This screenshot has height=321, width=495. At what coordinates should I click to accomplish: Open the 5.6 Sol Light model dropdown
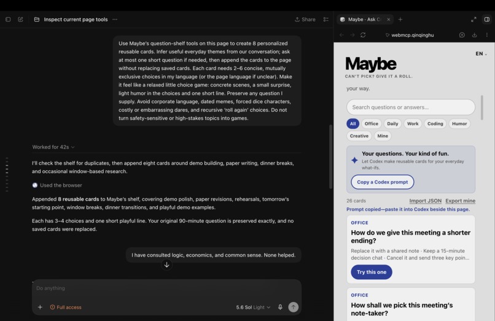tap(253, 307)
